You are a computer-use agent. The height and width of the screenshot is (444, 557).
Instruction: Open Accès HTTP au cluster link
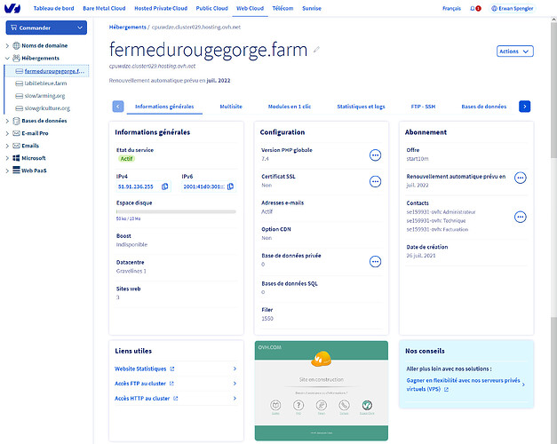point(142,399)
